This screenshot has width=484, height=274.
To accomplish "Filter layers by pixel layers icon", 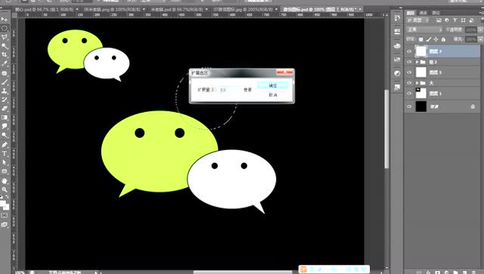I will [439, 20].
